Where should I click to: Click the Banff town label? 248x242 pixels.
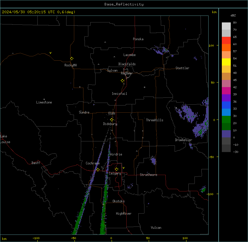[x=36, y=163]
